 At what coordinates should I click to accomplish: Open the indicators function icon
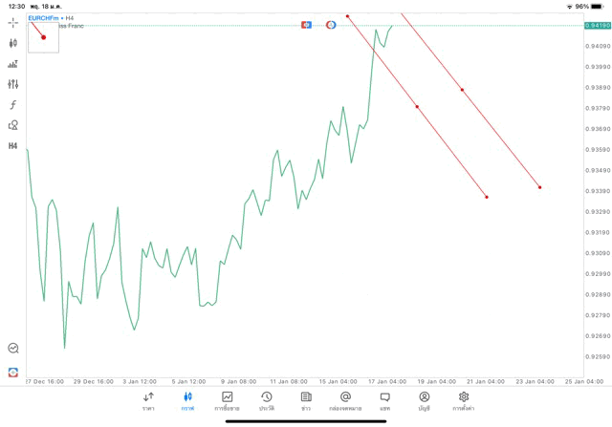tap(12, 104)
